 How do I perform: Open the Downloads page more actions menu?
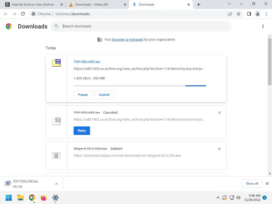point(263,26)
